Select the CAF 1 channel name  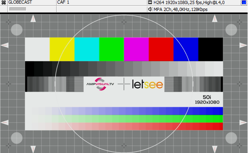click(x=63, y=2)
